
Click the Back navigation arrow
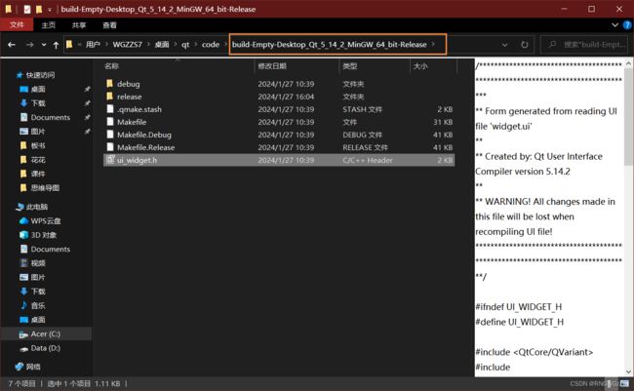tap(12, 45)
